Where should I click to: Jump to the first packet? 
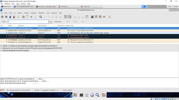click(56, 17)
